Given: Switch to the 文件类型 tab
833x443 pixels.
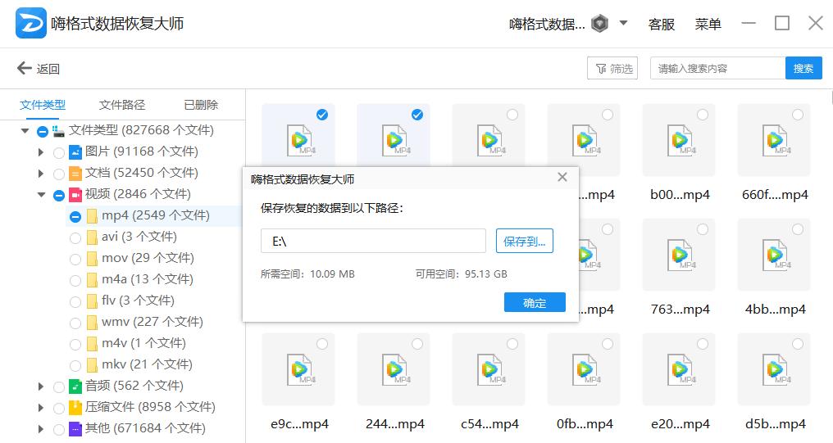Looking at the screenshot, I should pos(43,105).
